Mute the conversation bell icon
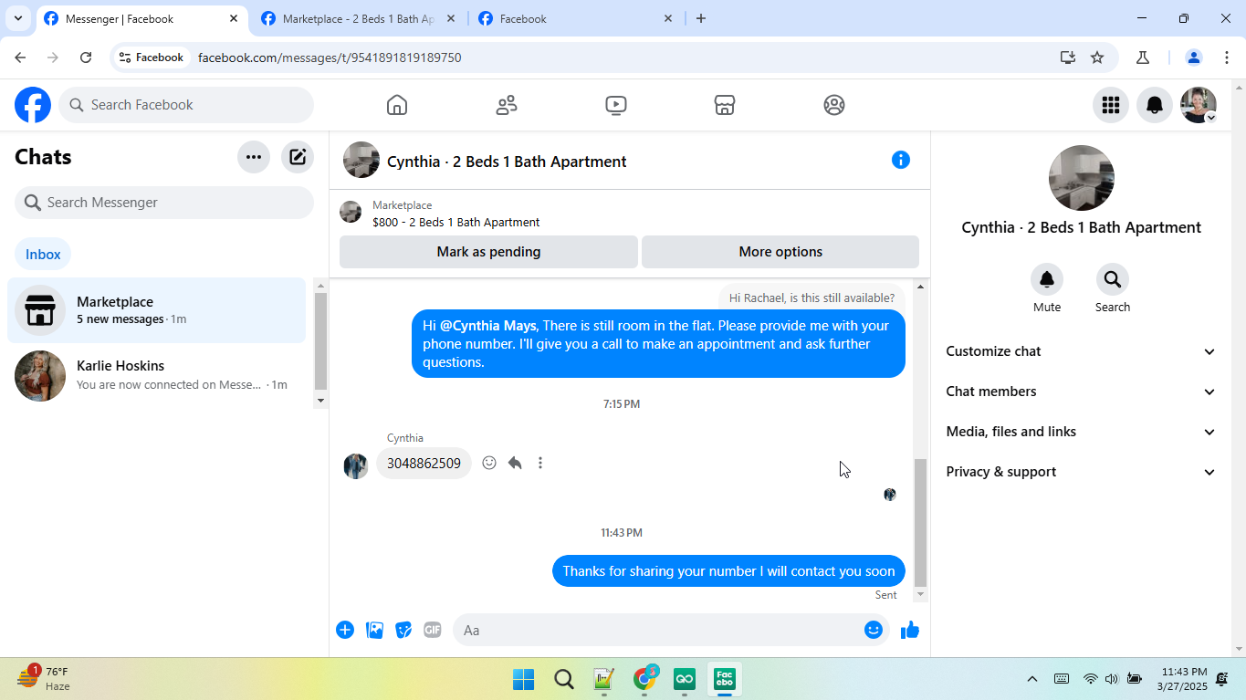Screen dimensions: 1246x700 click(x=1047, y=279)
